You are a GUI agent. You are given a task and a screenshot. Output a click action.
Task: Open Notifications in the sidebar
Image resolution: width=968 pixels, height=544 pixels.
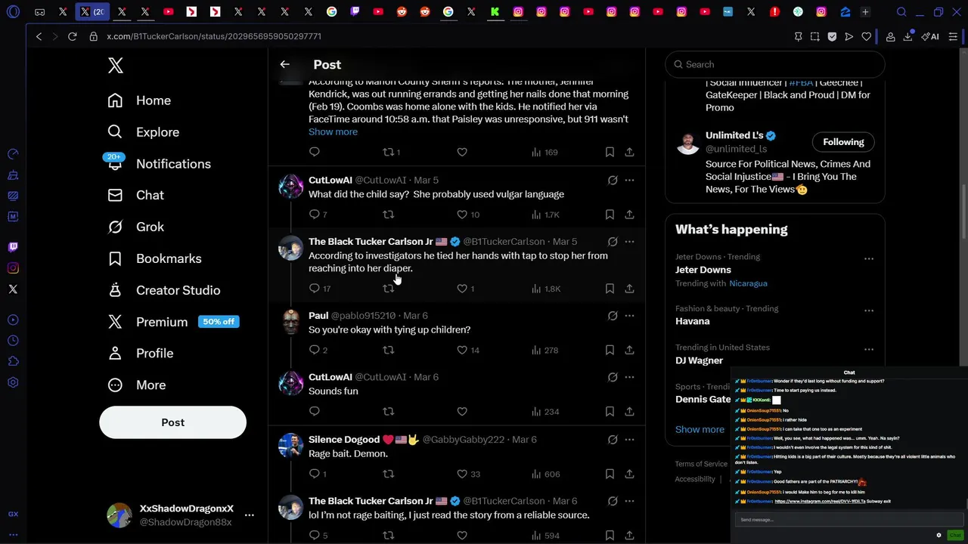coord(160,164)
